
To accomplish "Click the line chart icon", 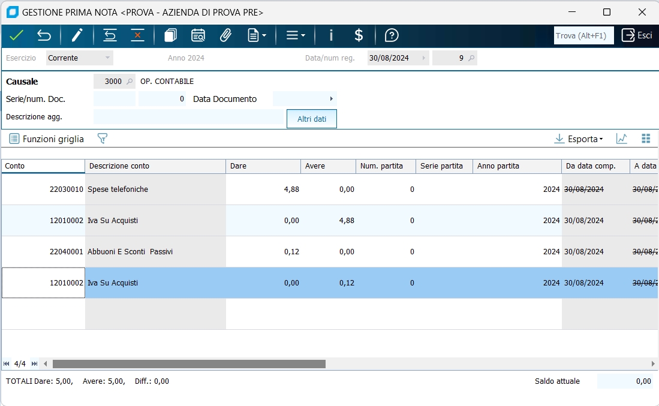I will click(x=622, y=139).
